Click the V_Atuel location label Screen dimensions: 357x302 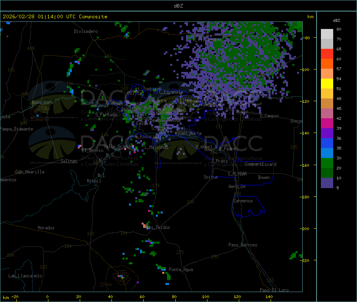tap(204, 147)
